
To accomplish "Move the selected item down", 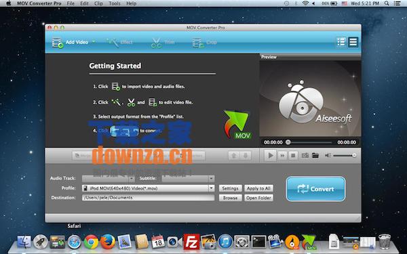I will point(246,156).
